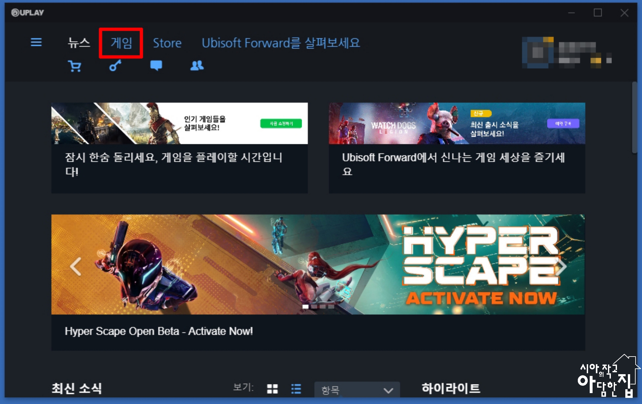
Task: Open the hamburger menu icon
Action: (36, 42)
